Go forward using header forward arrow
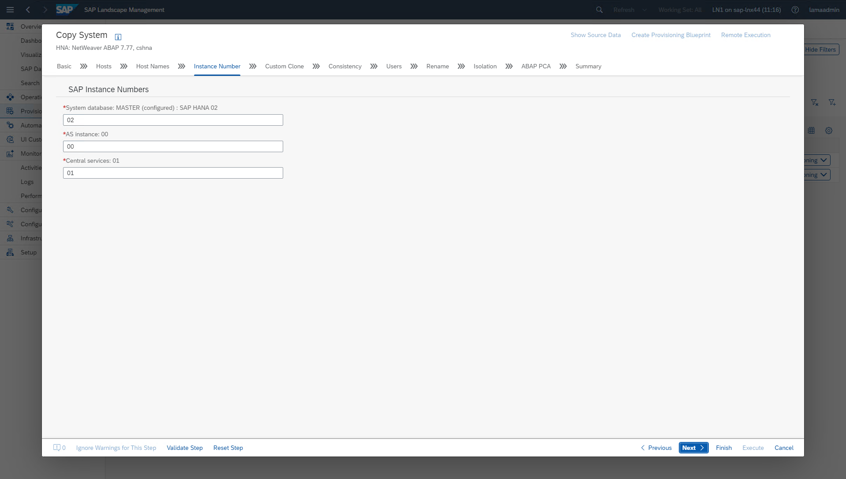Viewport: 846px width, 479px height. coord(45,10)
